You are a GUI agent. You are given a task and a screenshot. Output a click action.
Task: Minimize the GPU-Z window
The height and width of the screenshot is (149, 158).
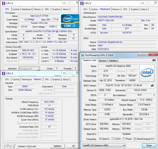pos(140,54)
